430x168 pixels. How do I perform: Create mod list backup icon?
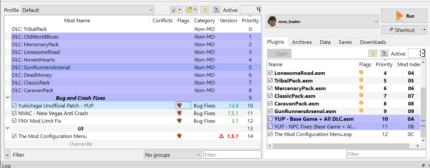[x=216, y=10]
